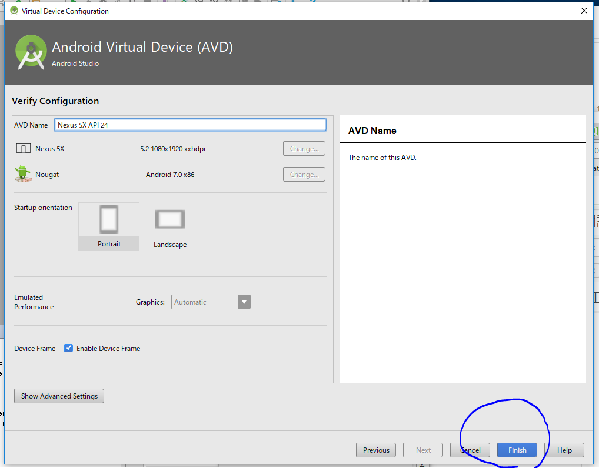This screenshot has height=468, width=599.
Task: Click the '5.2 1080x1920 xxhdpi' text
Action: pyautogui.click(x=172, y=149)
